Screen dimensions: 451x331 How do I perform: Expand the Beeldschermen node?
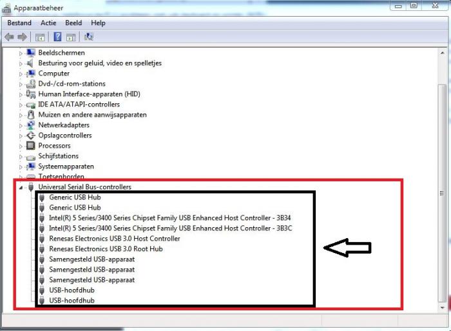point(21,54)
